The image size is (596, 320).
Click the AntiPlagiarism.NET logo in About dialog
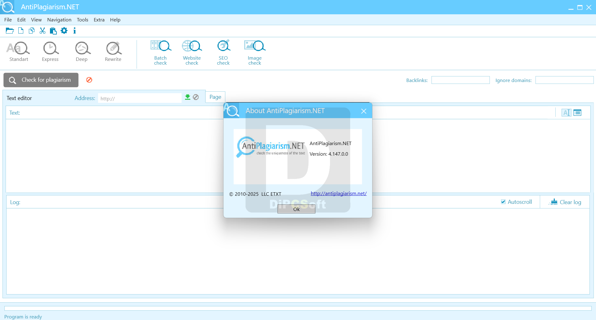point(271,147)
